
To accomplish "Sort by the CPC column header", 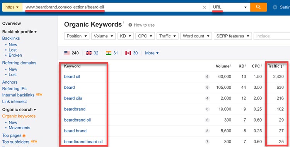I will tap(256, 66).
